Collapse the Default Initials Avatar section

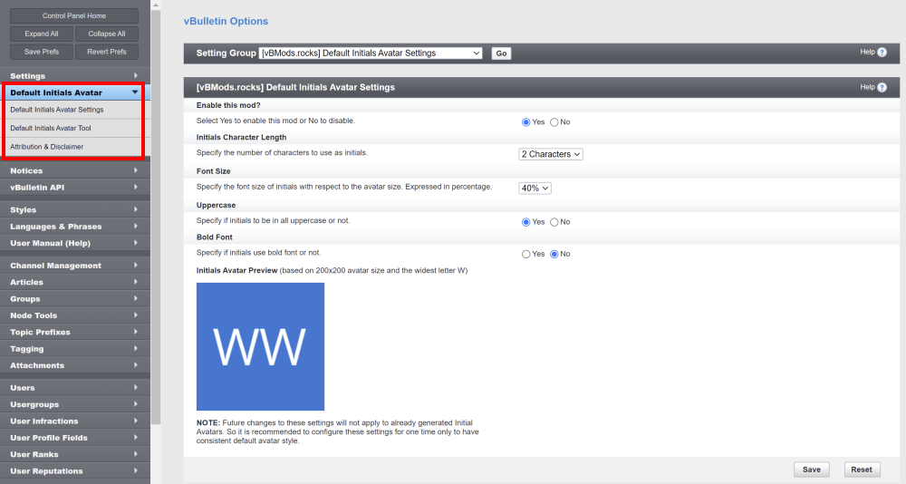coord(74,92)
